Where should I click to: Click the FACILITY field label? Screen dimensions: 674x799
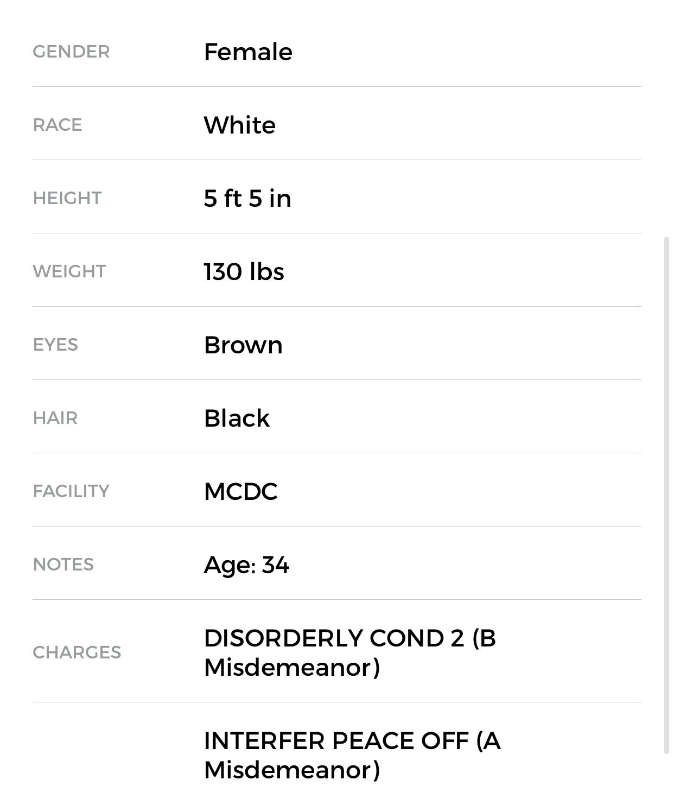(x=71, y=491)
